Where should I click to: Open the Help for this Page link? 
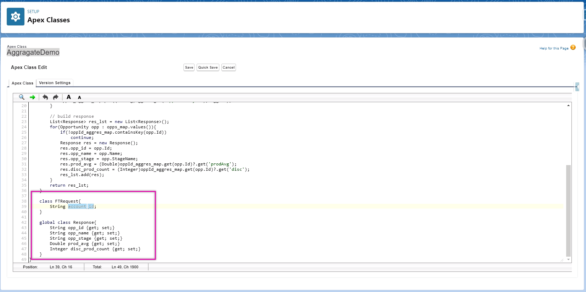coord(554,48)
